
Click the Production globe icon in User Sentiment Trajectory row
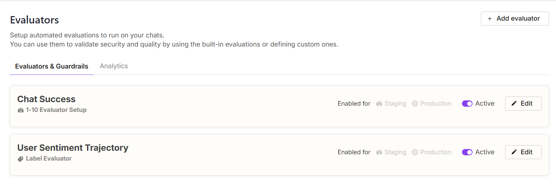(x=415, y=152)
